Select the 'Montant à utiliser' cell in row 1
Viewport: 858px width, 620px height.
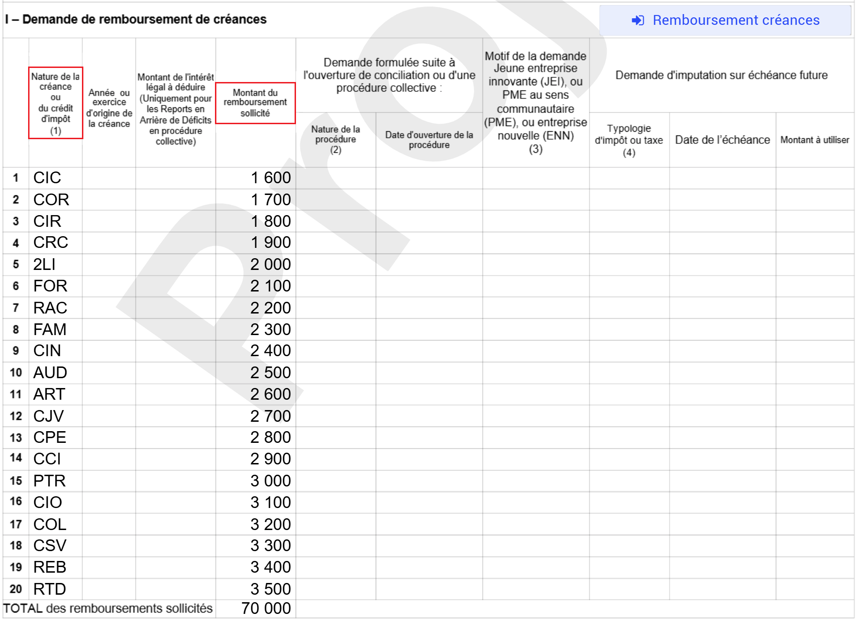pyautogui.click(x=815, y=178)
